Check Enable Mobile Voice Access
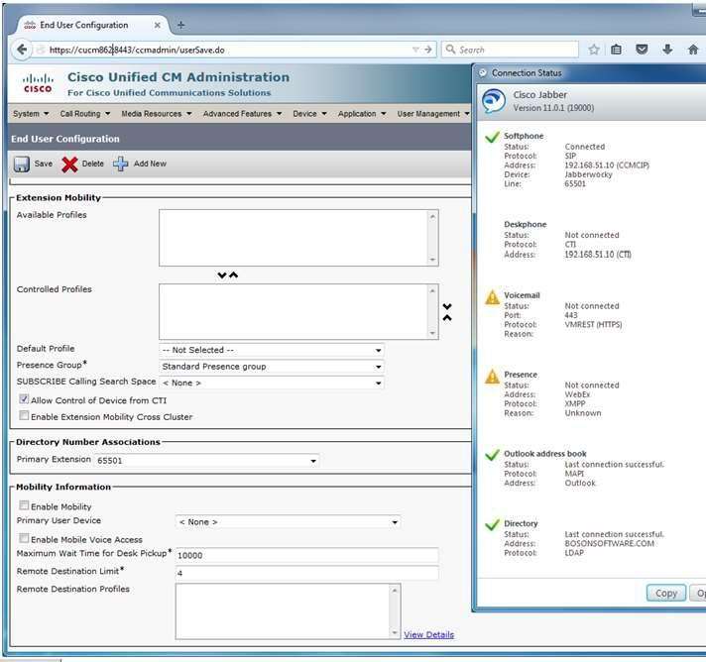This screenshot has width=706, height=662. click(24, 539)
